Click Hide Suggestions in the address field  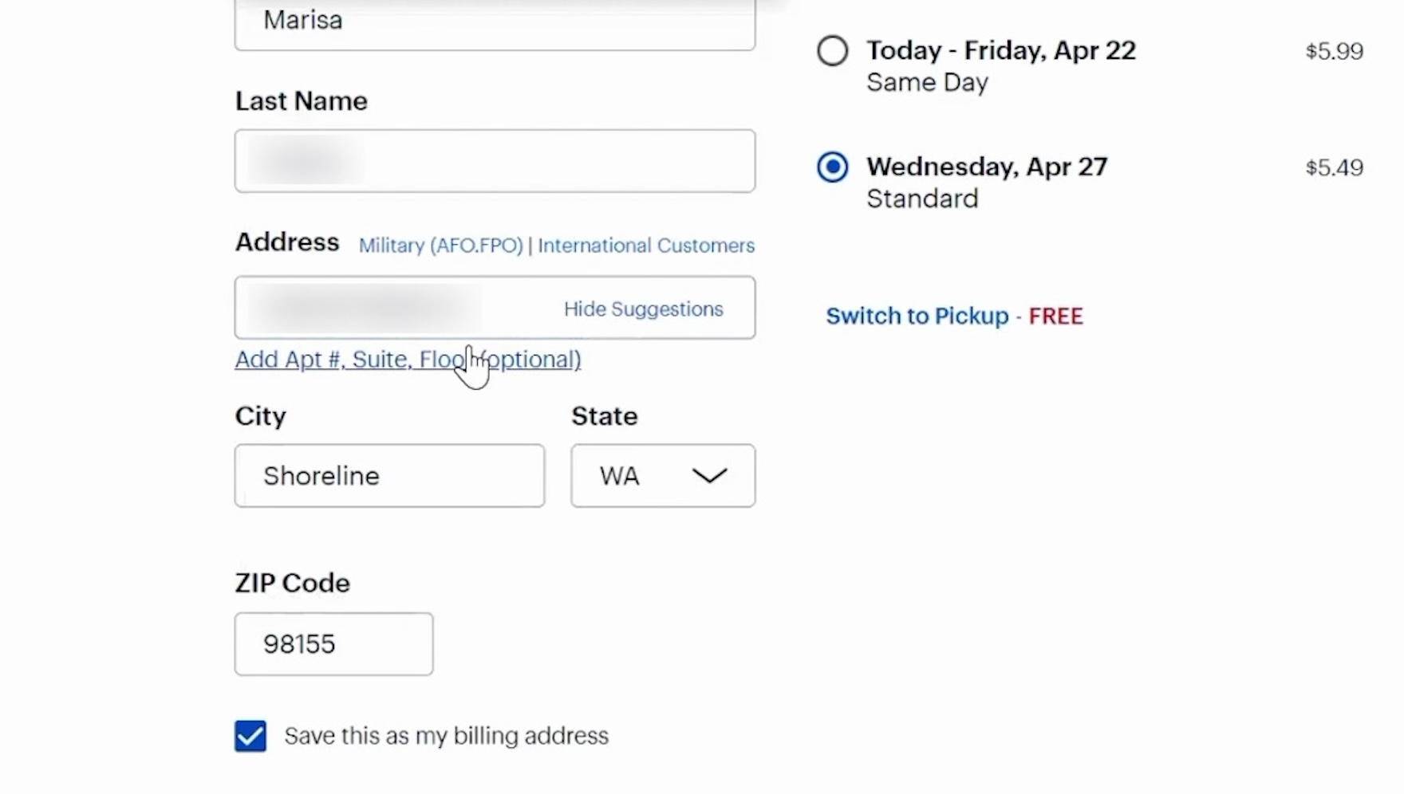[643, 309]
